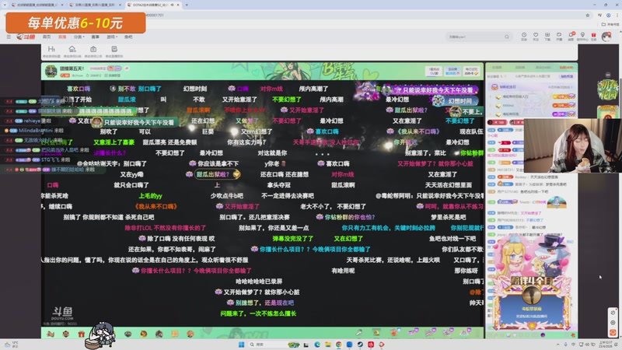The height and width of the screenshot is (350, 622).
Task: Click the Douyu logo
Action: click(26, 37)
